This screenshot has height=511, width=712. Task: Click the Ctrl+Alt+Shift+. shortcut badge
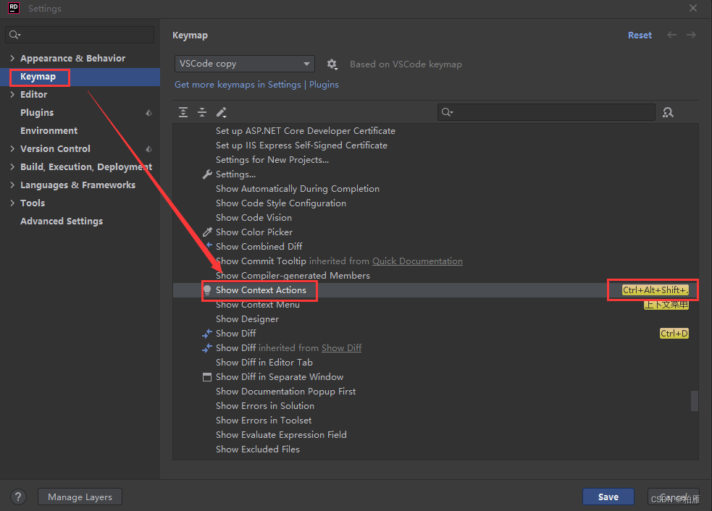click(656, 290)
